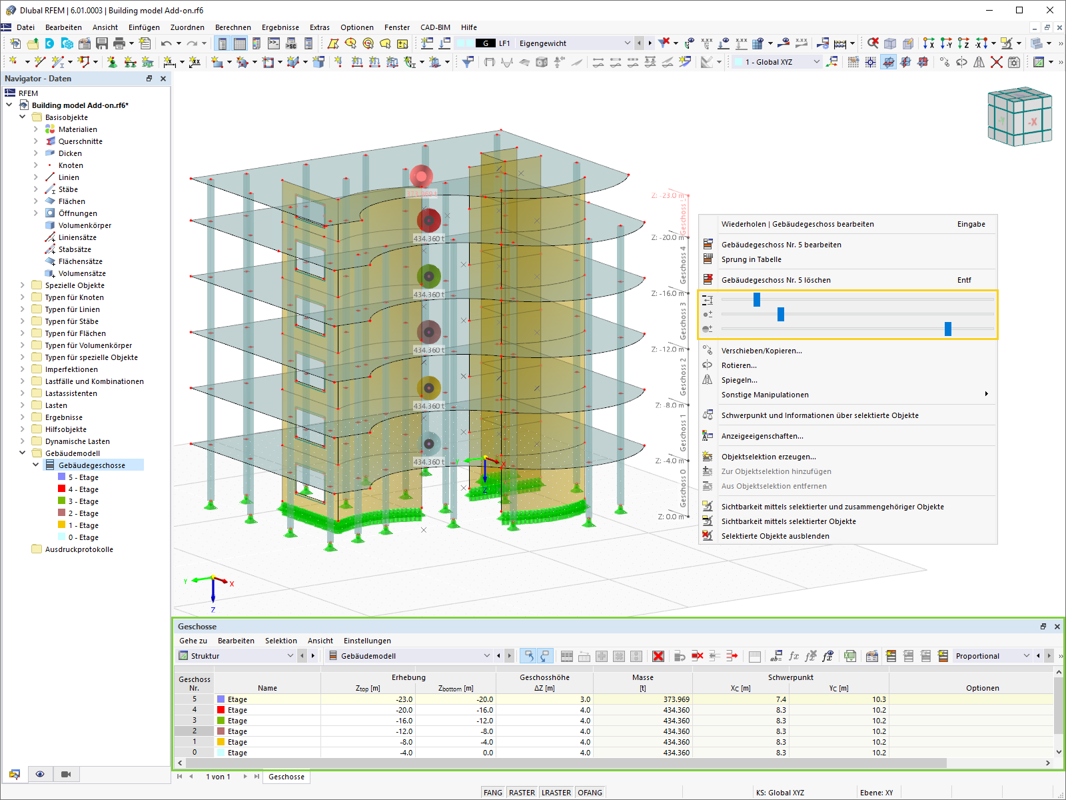Click the mirror tool icon in toolbar
1066x800 pixels.
[979, 62]
